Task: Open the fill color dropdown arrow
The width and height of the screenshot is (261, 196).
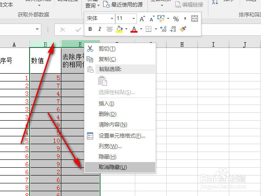Action: pos(126,29)
